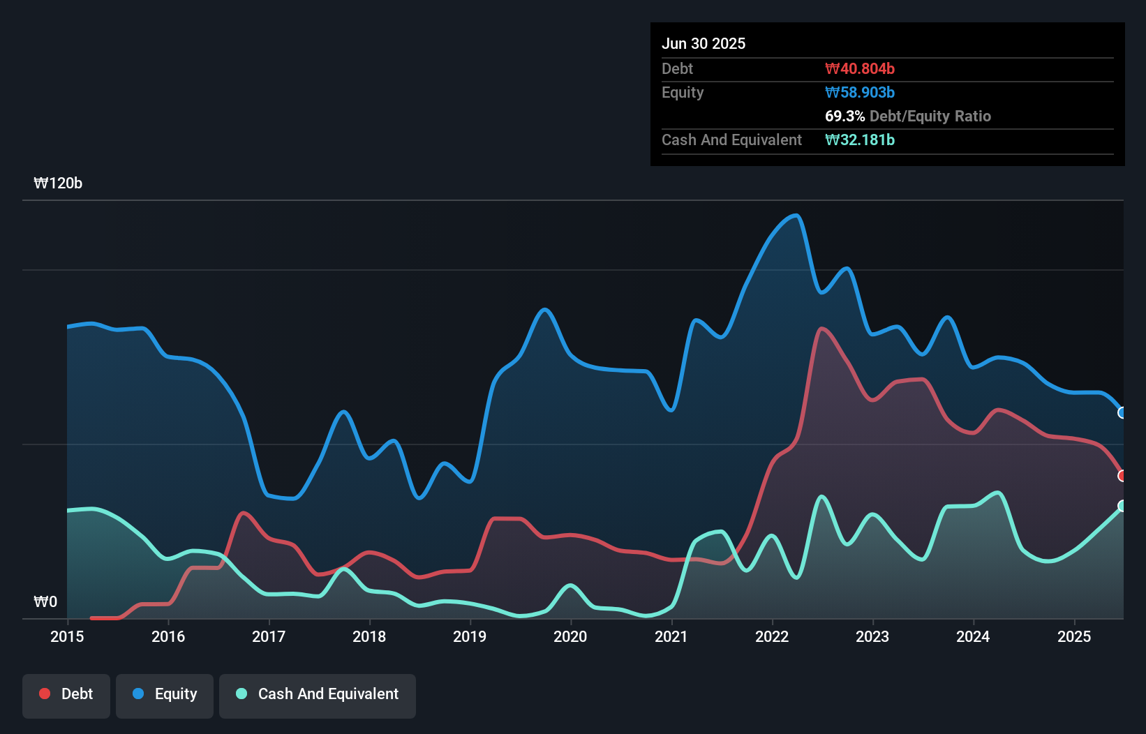
Task: Select the 2020 year label
Action: coord(570,636)
